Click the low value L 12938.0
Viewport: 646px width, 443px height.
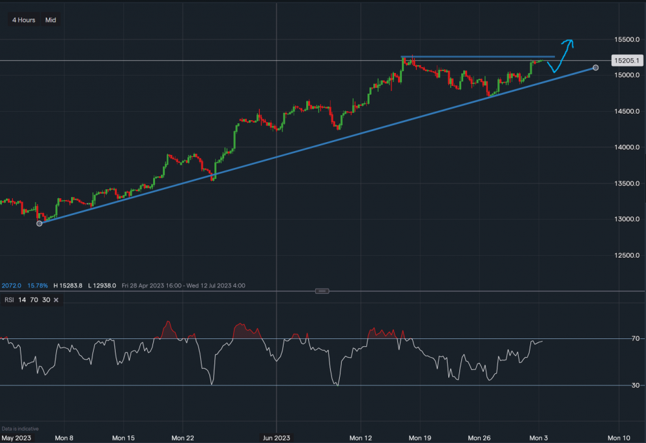coord(101,285)
